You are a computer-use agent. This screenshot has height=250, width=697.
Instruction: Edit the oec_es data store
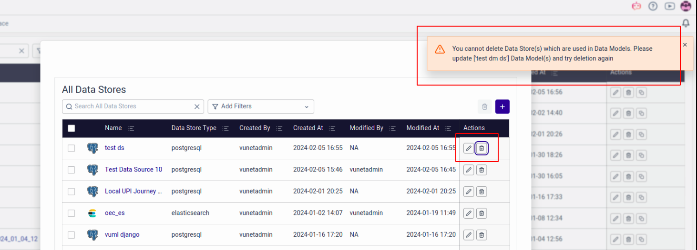469,213
